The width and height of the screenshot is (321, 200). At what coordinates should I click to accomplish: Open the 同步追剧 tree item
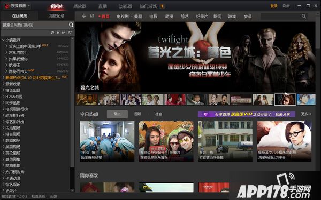pos(13,103)
